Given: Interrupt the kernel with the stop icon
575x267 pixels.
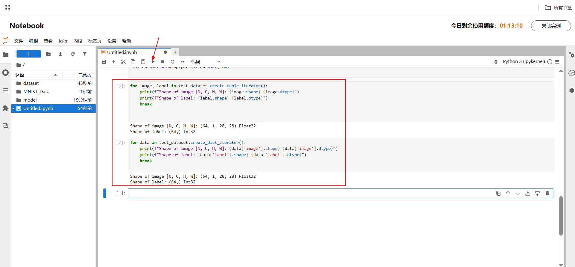Looking at the screenshot, I should (x=163, y=62).
